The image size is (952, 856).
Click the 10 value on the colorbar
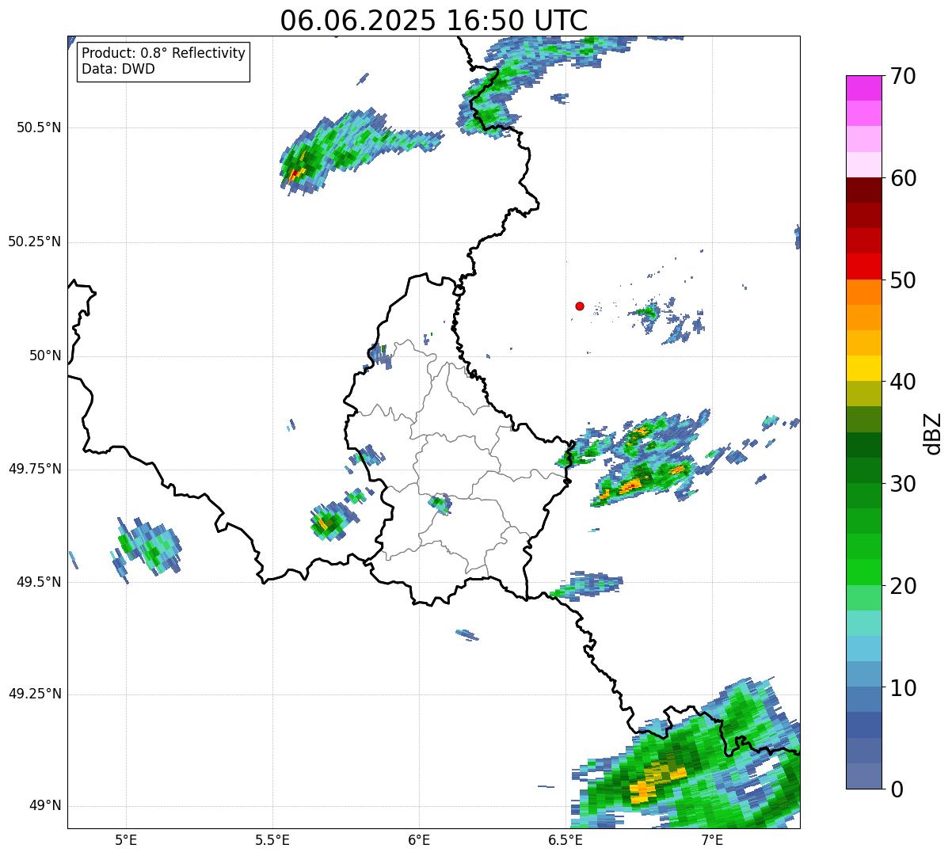(903, 688)
